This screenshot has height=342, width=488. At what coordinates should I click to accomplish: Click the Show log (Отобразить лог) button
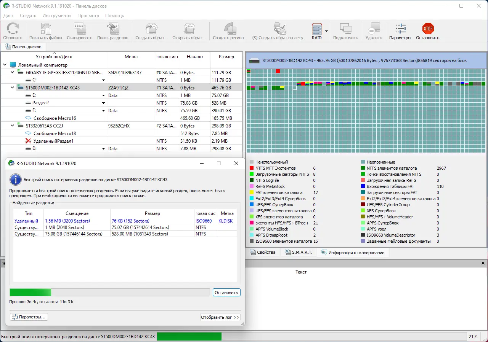220,317
